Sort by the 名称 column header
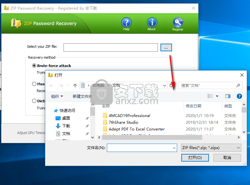This screenshot has width=250, height=185. (x=106, y=106)
